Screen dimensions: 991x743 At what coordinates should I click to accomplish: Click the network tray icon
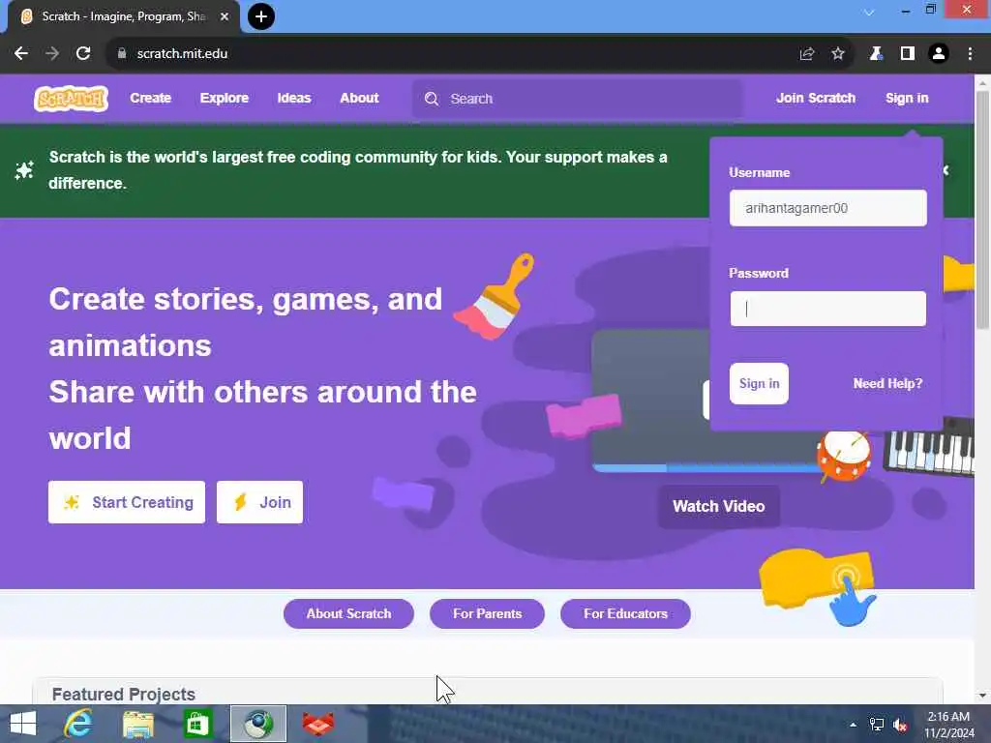[877, 725]
